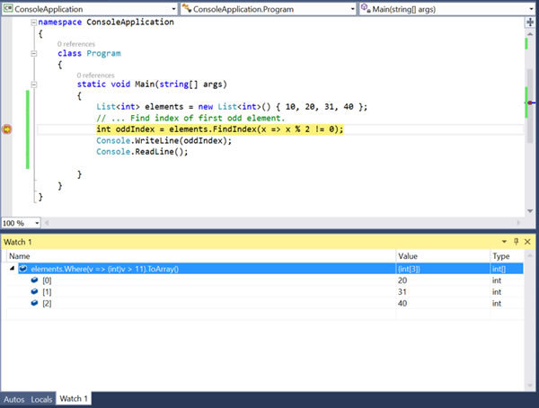
Task: Click the Program class name
Action: tap(103, 53)
